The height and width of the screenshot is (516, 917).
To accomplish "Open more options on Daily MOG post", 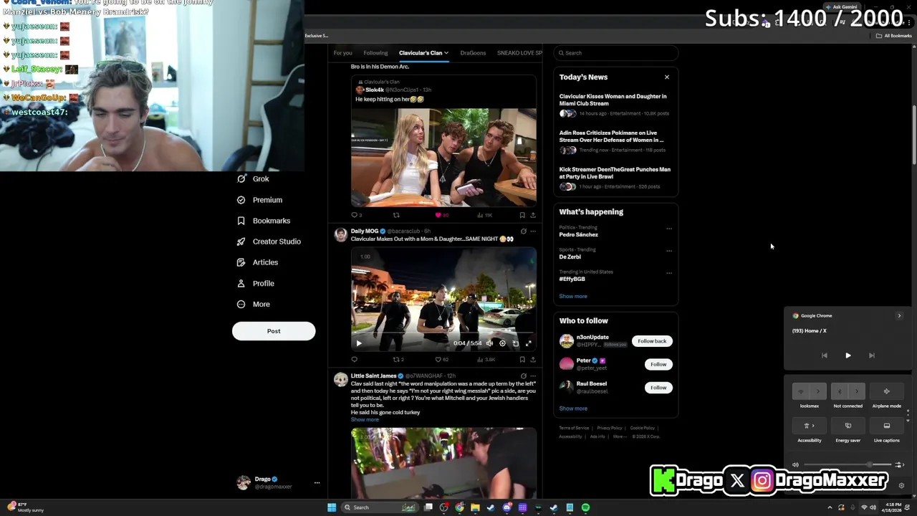I will click(532, 231).
